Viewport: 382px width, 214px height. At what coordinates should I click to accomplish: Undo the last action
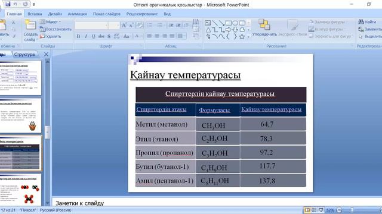[16, 4]
